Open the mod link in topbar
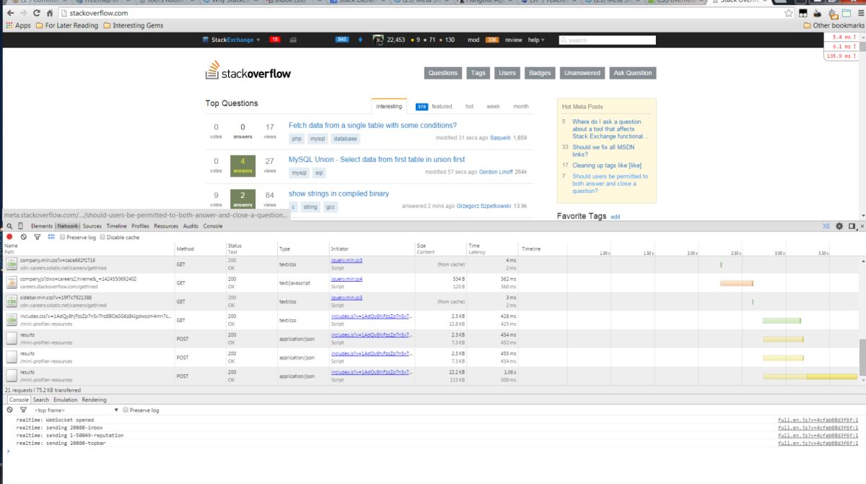Screen dimensions: 866x484 click(473, 40)
